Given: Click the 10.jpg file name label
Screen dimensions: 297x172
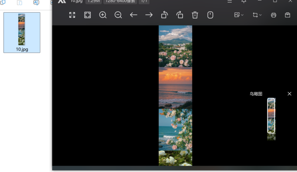Looking at the screenshot, I should click(x=22, y=49).
